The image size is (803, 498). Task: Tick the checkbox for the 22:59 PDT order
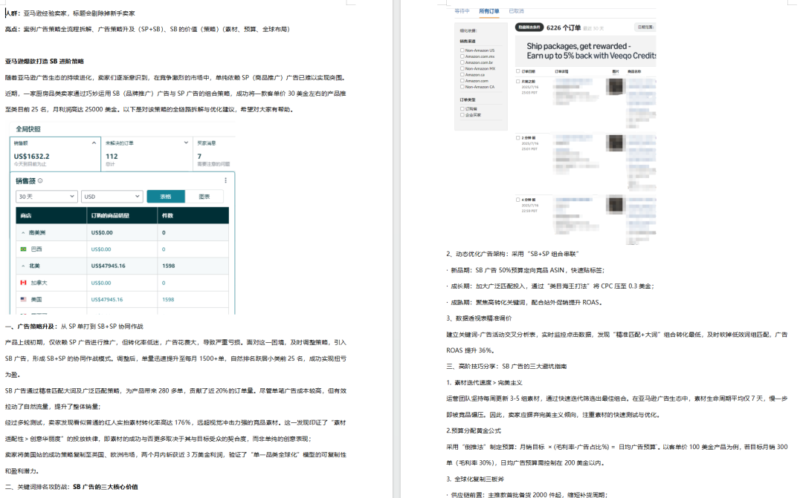click(x=517, y=200)
